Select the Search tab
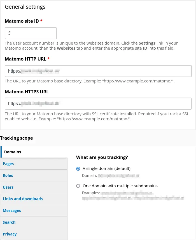The height and width of the screenshot is (240, 196). point(9,222)
